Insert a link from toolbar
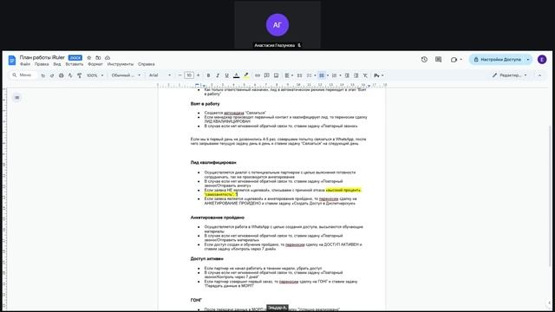This screenshot has height=312, width=555. tap(258, 75)
